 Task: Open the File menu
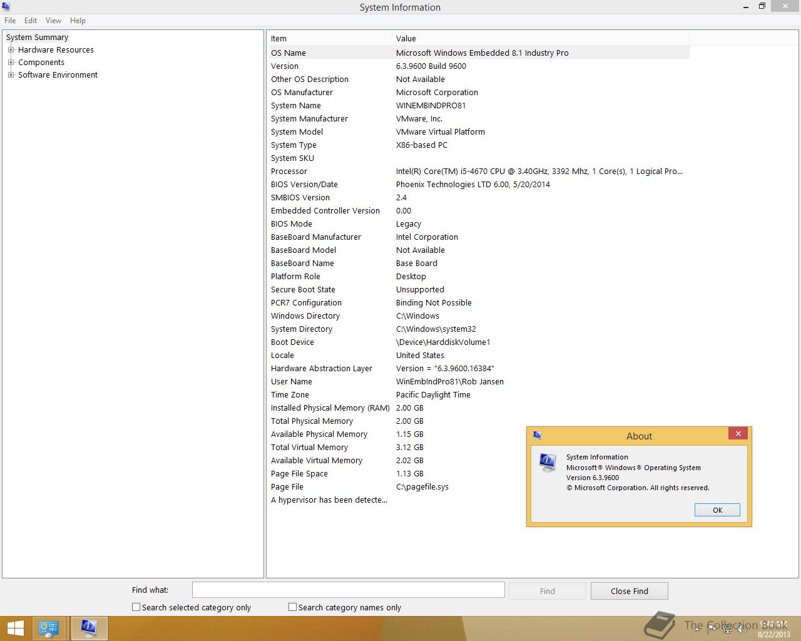click(x=10, y=21)
